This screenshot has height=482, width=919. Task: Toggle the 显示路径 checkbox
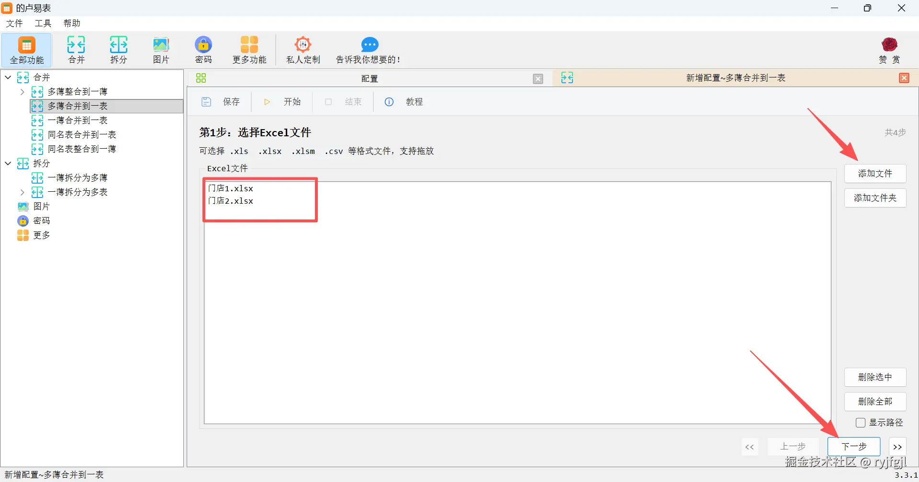click(x=861, y=423)
